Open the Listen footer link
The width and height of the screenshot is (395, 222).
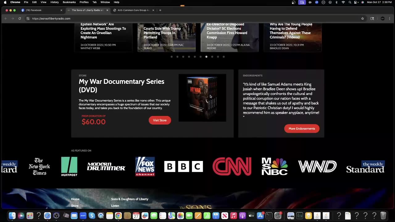pos(115,206)
